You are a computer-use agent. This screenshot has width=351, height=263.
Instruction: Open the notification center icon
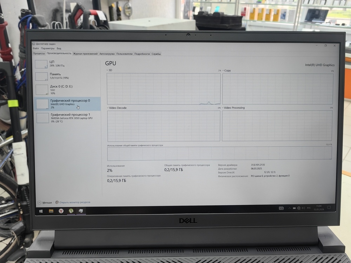pyautogui.click(x=329, y=208)
